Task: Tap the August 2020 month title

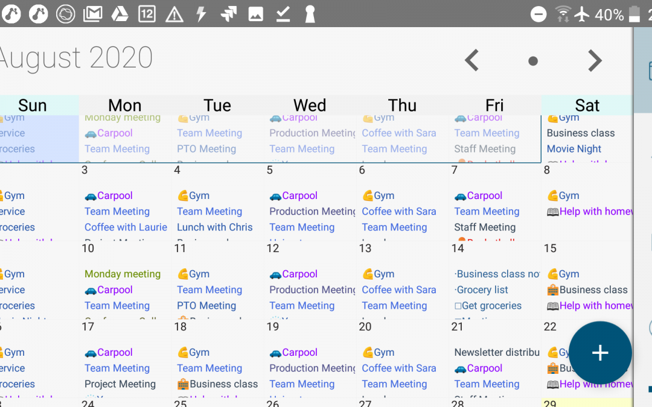Action: tap(75, 57)
